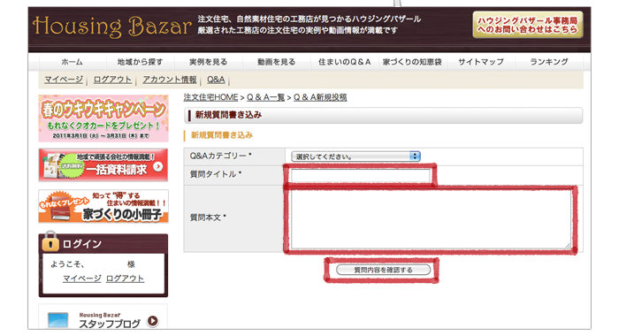Open ランキング menu item
The width and height of the screenshot is (619, 336).
pyautogui.click(x=549, y=62)
